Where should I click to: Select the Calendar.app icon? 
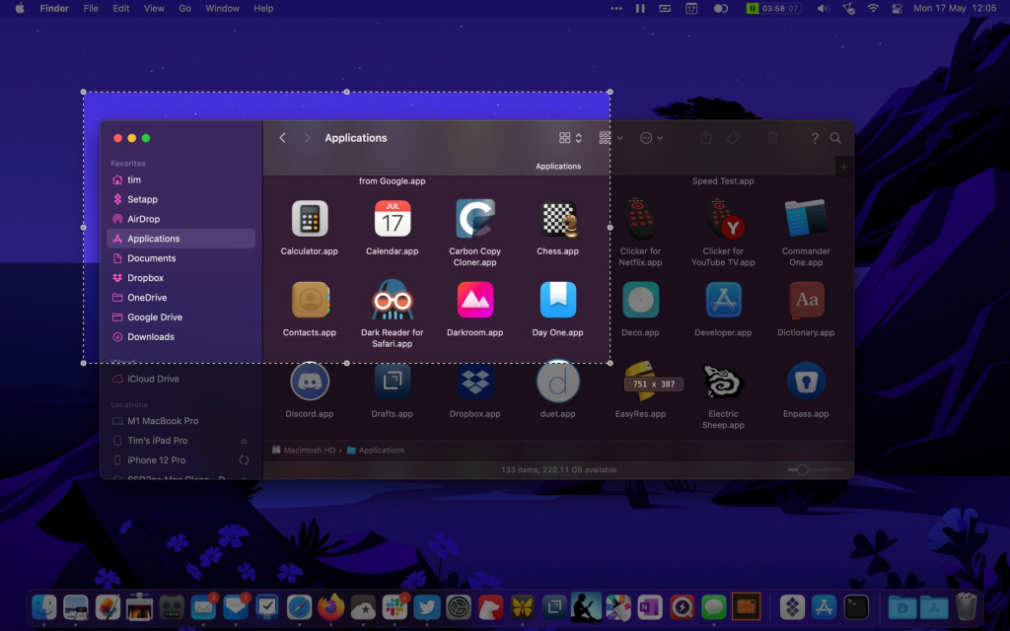pos(393,219)
